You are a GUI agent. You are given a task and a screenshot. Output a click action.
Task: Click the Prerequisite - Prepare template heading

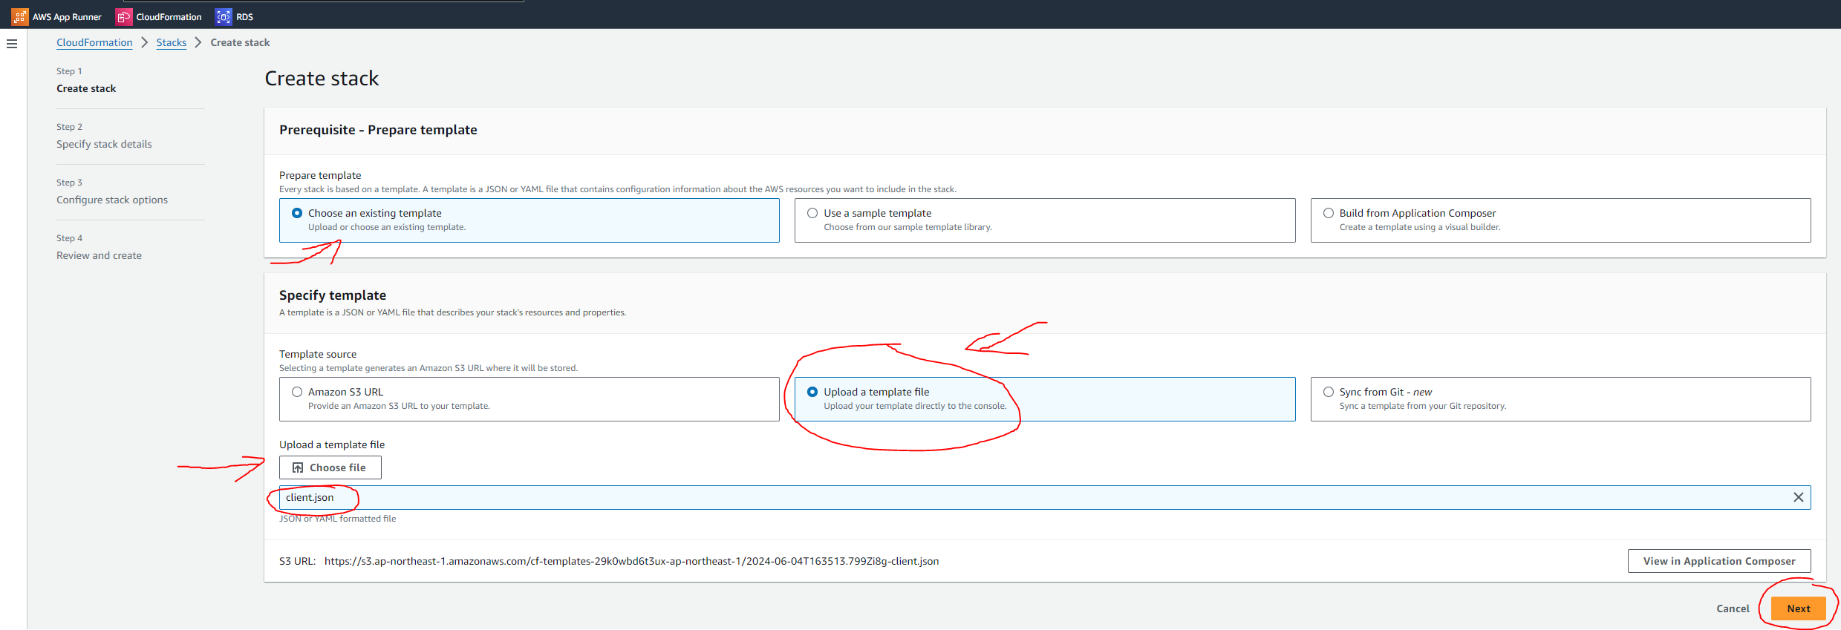pos(378,130)
